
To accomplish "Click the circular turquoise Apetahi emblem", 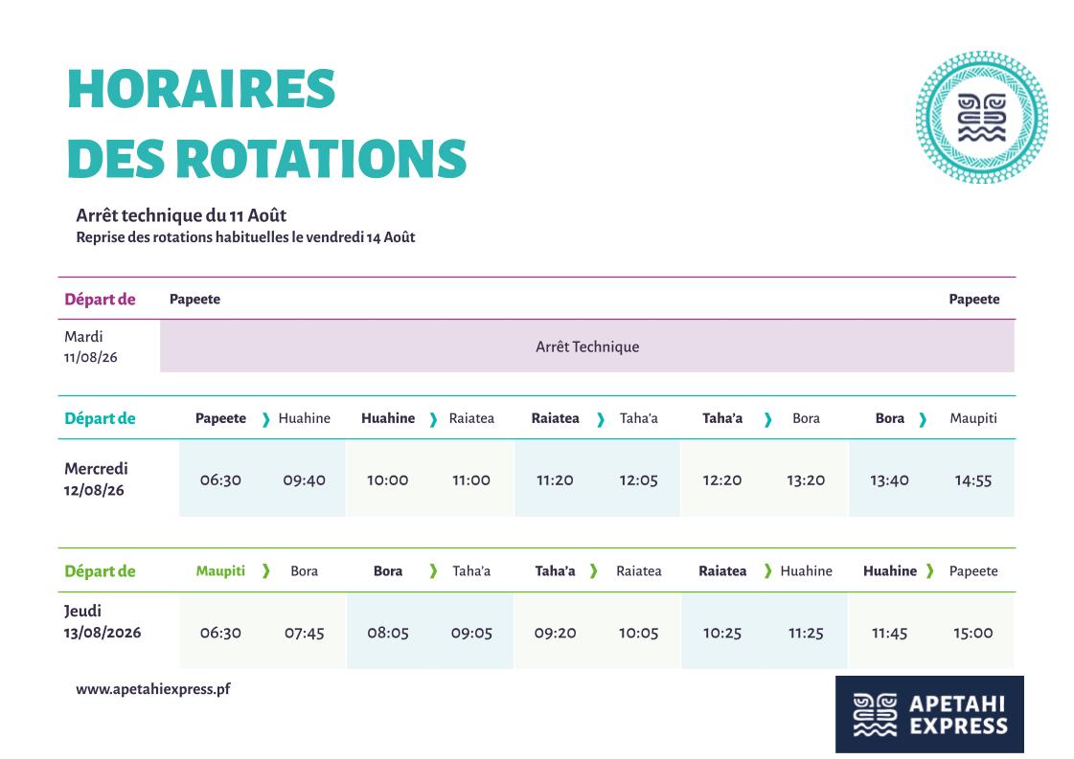I will coord(981,117).
